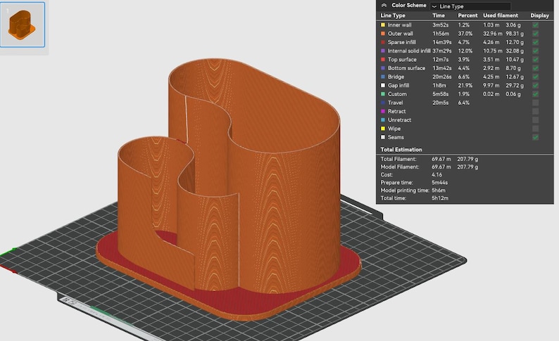Click the Retract magenta swatch

[x=383, y=111]
